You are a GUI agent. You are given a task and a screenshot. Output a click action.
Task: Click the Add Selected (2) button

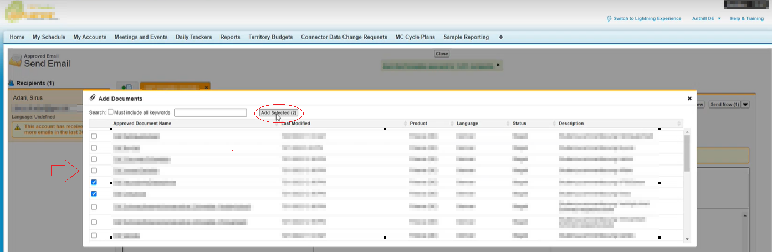(279, 112)
